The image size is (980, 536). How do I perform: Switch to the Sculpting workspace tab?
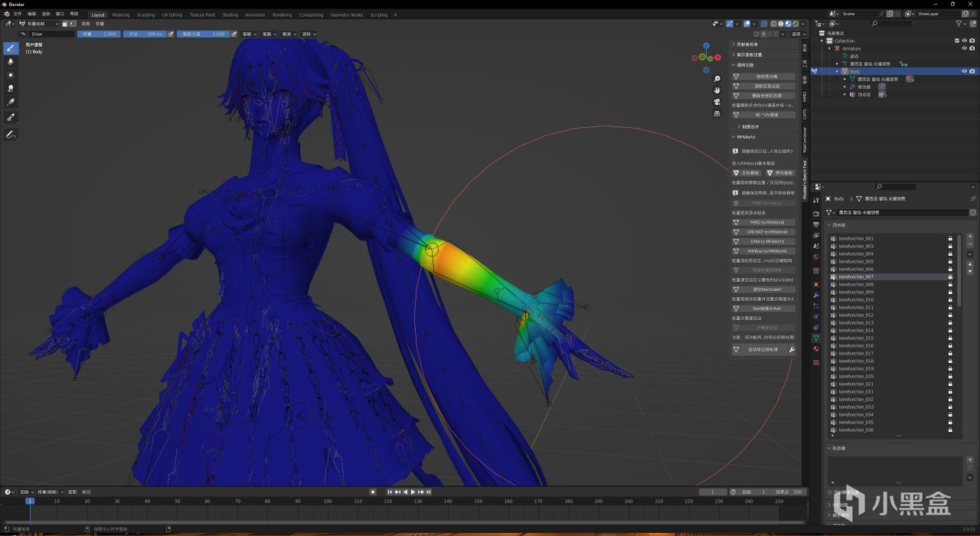click(145, 15)
